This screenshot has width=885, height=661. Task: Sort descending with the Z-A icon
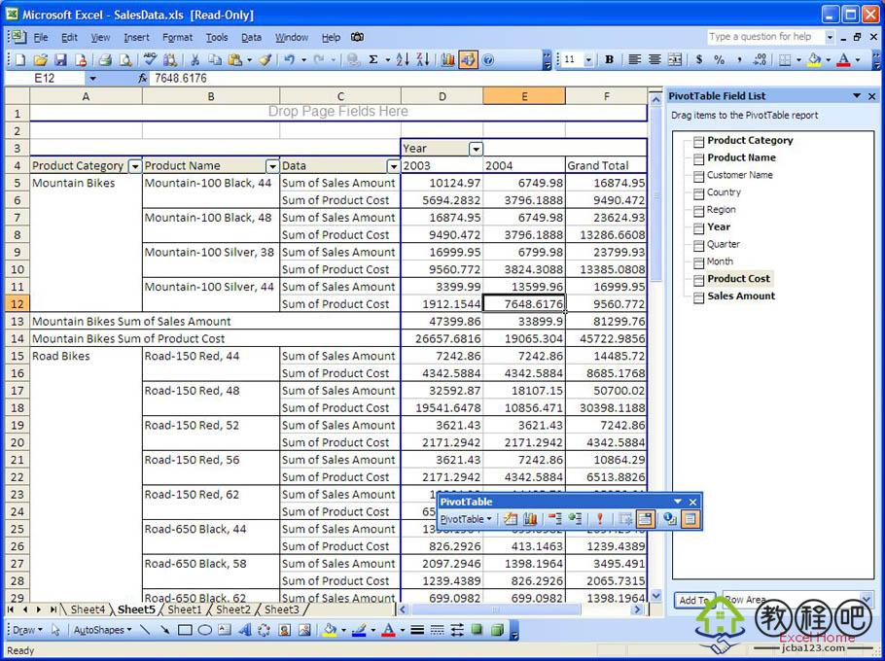pyautogui.click(x=423, y=59)
